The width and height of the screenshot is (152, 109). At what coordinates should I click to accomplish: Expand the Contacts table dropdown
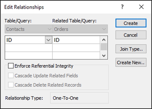click(49, 29)
